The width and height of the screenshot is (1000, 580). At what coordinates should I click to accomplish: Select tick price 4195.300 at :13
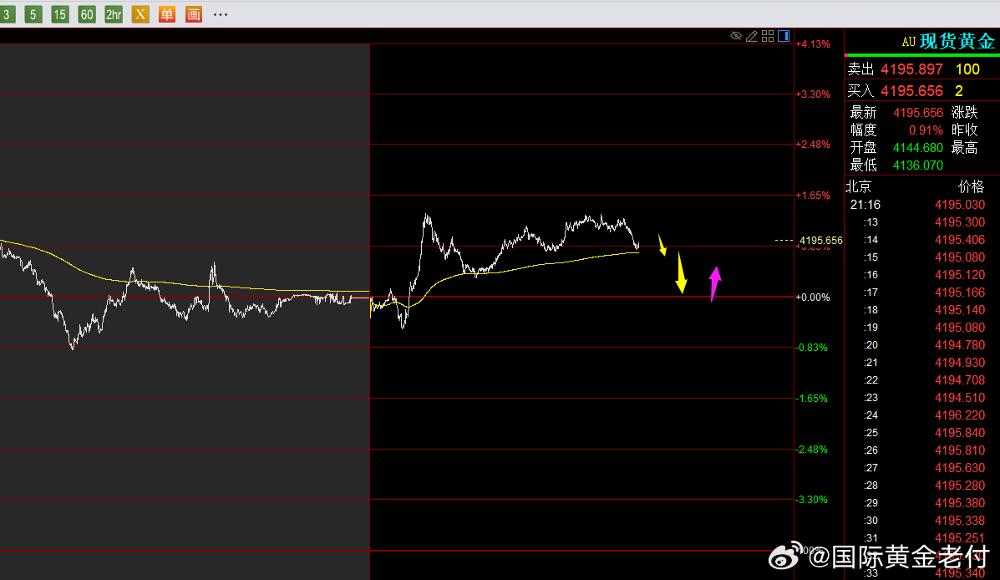[960, 222]
